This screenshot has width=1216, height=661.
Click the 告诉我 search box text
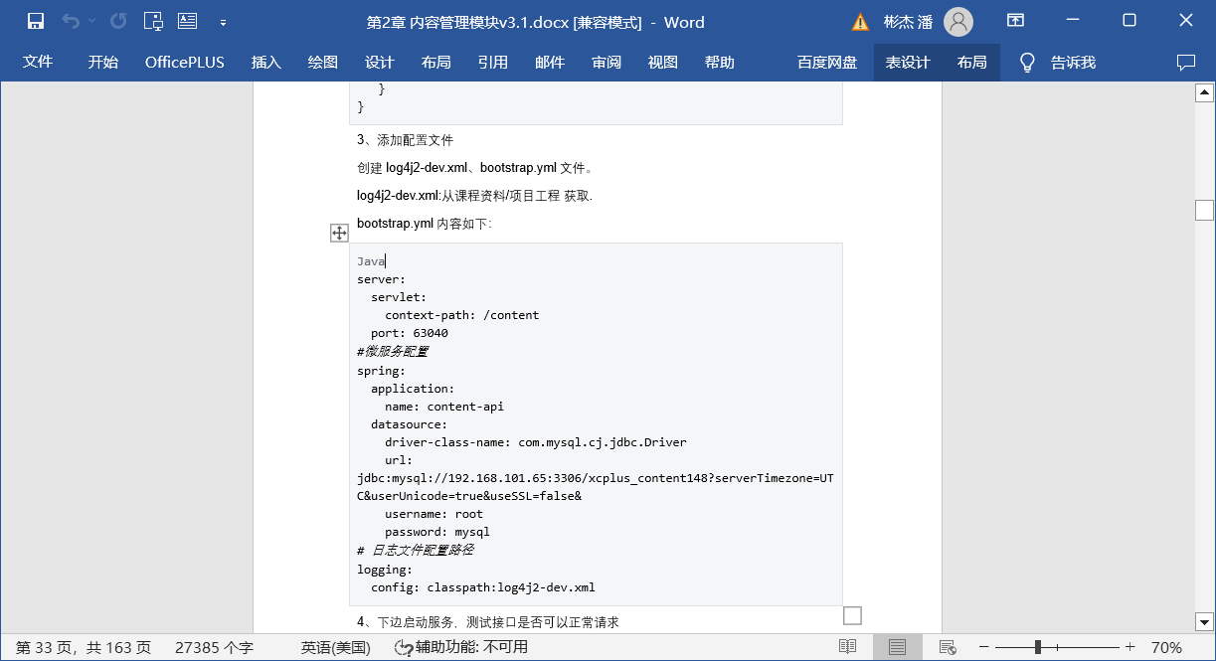click(1073, 62)
